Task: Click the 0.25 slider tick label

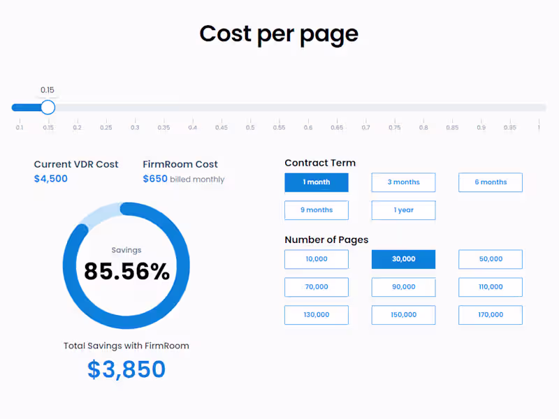Action: coord(106,128)
